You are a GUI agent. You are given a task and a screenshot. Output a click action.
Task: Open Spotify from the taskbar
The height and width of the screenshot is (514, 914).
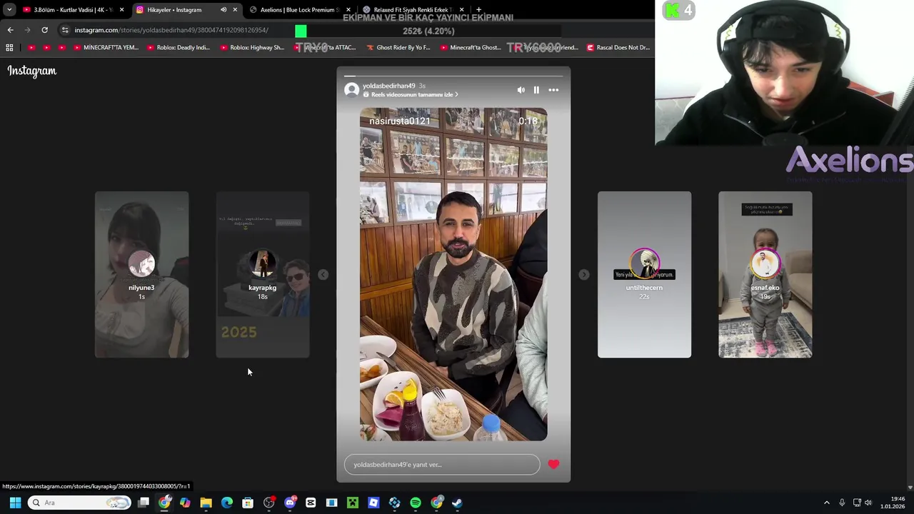pos(416,503)
